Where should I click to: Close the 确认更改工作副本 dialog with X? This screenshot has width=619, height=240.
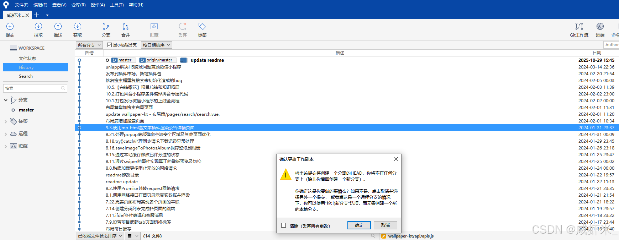tap(395, 159)
